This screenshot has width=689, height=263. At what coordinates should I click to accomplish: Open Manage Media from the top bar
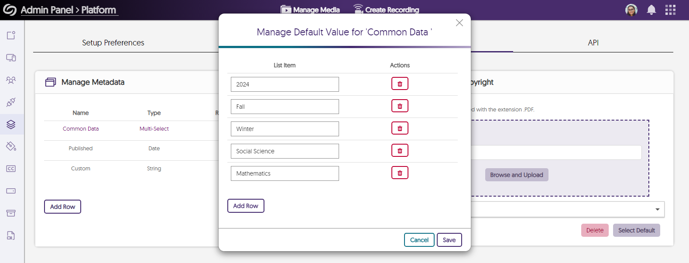(310, 9)
